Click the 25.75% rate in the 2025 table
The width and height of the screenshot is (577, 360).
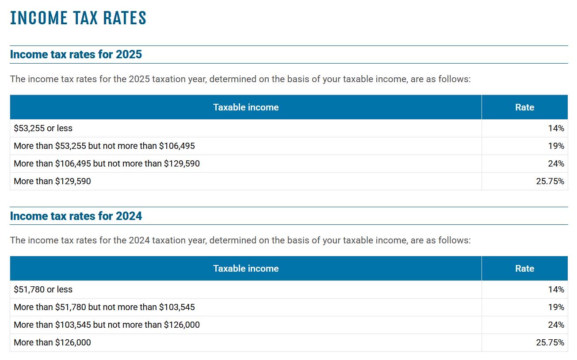(550, 181)
